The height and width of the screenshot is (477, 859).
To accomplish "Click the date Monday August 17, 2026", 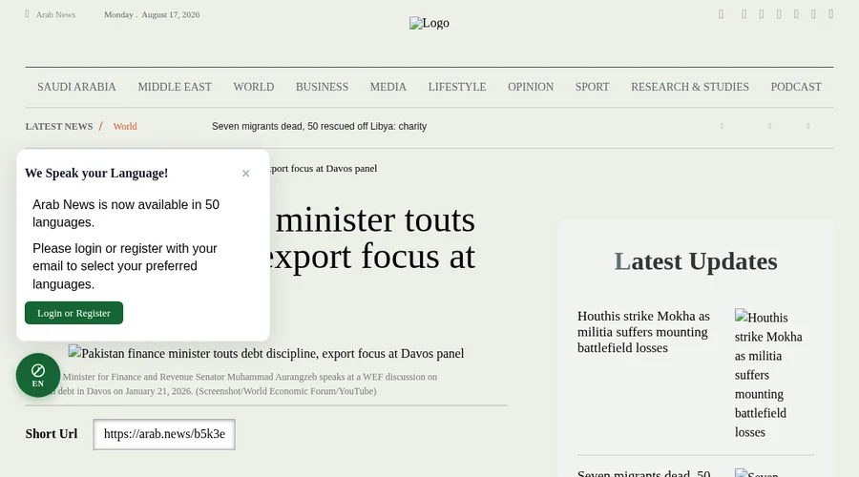I will click(x=152, y=14).
